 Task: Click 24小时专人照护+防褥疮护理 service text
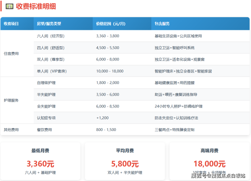point(178,106)
